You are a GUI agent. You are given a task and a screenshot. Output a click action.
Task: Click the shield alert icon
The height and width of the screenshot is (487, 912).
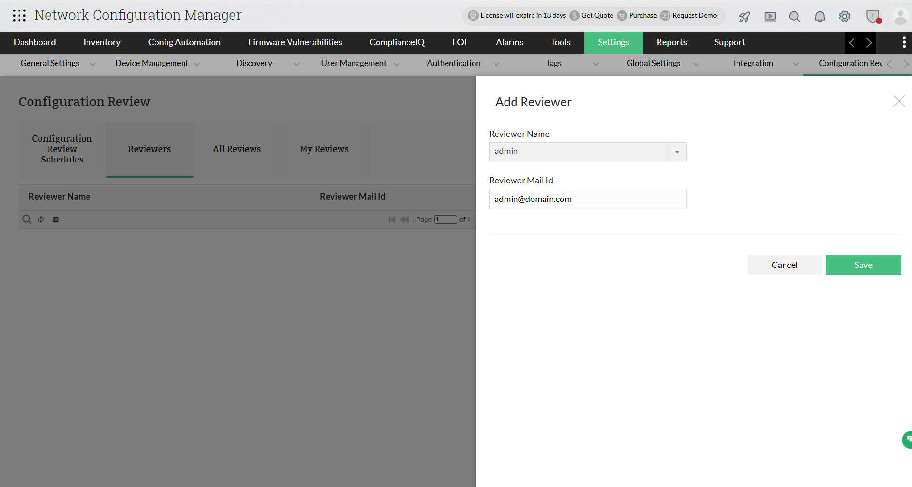pyautogui.click(x=873, y=17)
